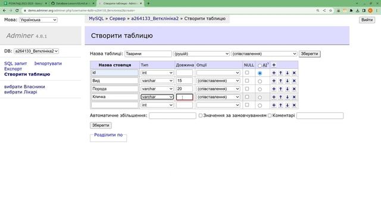Select the AI radio in the table header
The image size is (381, 214).
pyautogui.click(x=260, y=65)
